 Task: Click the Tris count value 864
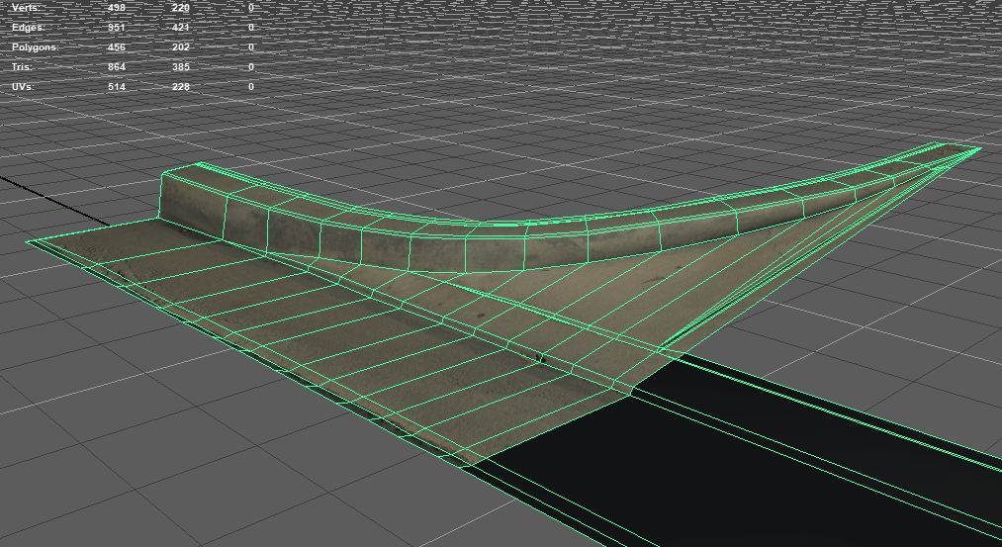pyautogui.click(x=117, y=67)
